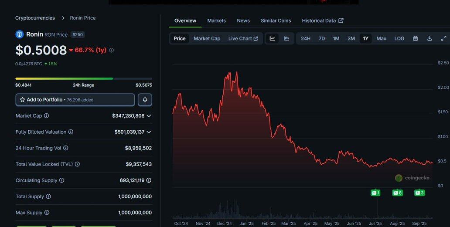Viewport: 450px width, 227px height.
Task: Click the September '25 news marker labeled 3
Action: 419,193
